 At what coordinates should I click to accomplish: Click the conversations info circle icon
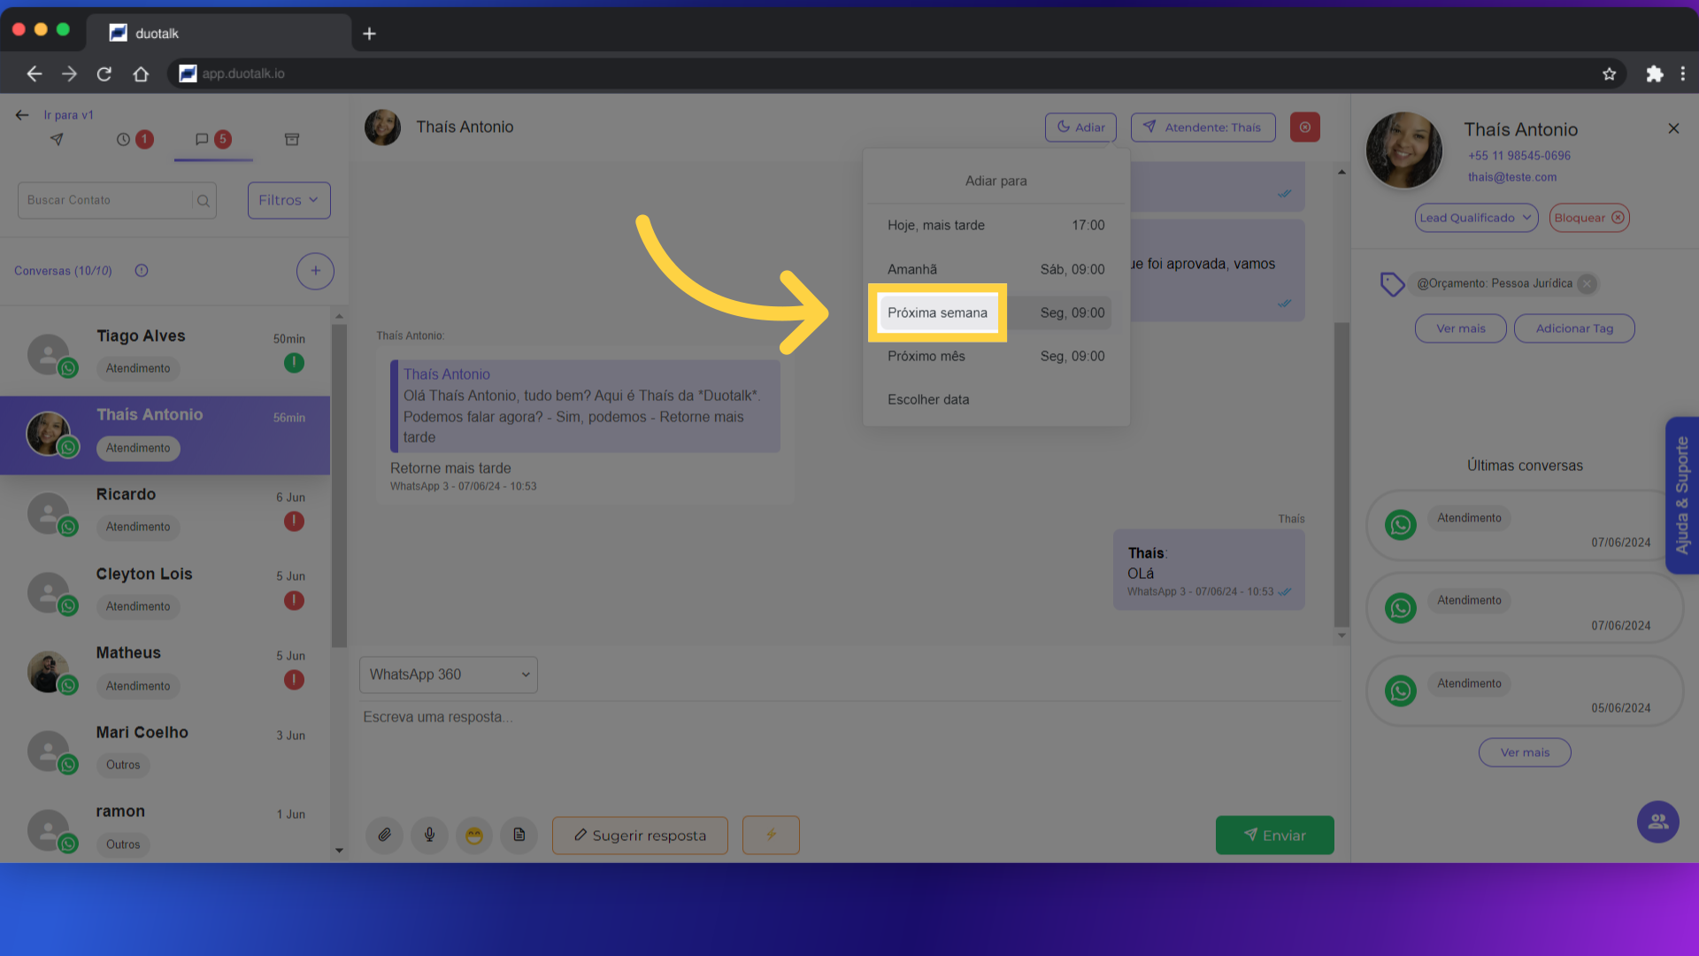click(x=142, y=271)
